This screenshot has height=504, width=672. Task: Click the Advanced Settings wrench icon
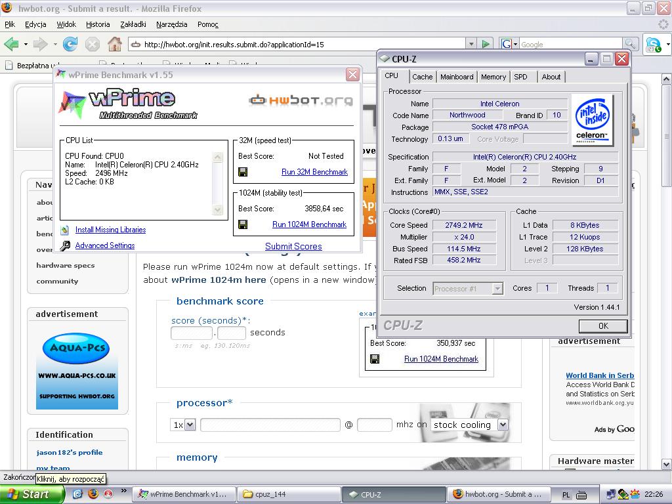(x=65, y=245)
